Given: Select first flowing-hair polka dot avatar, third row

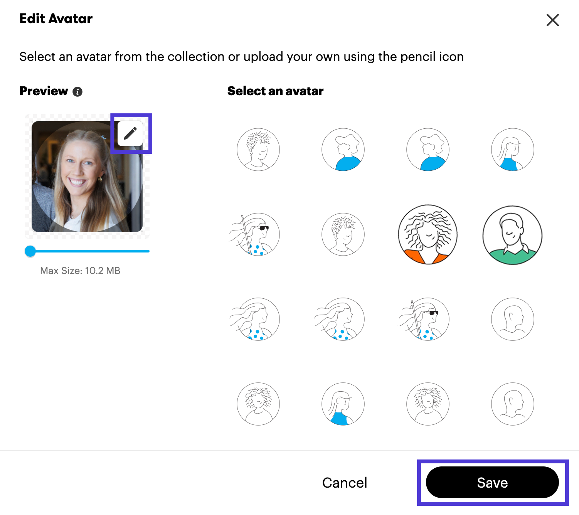Looking at the screenshot, I should coord(255,319).
